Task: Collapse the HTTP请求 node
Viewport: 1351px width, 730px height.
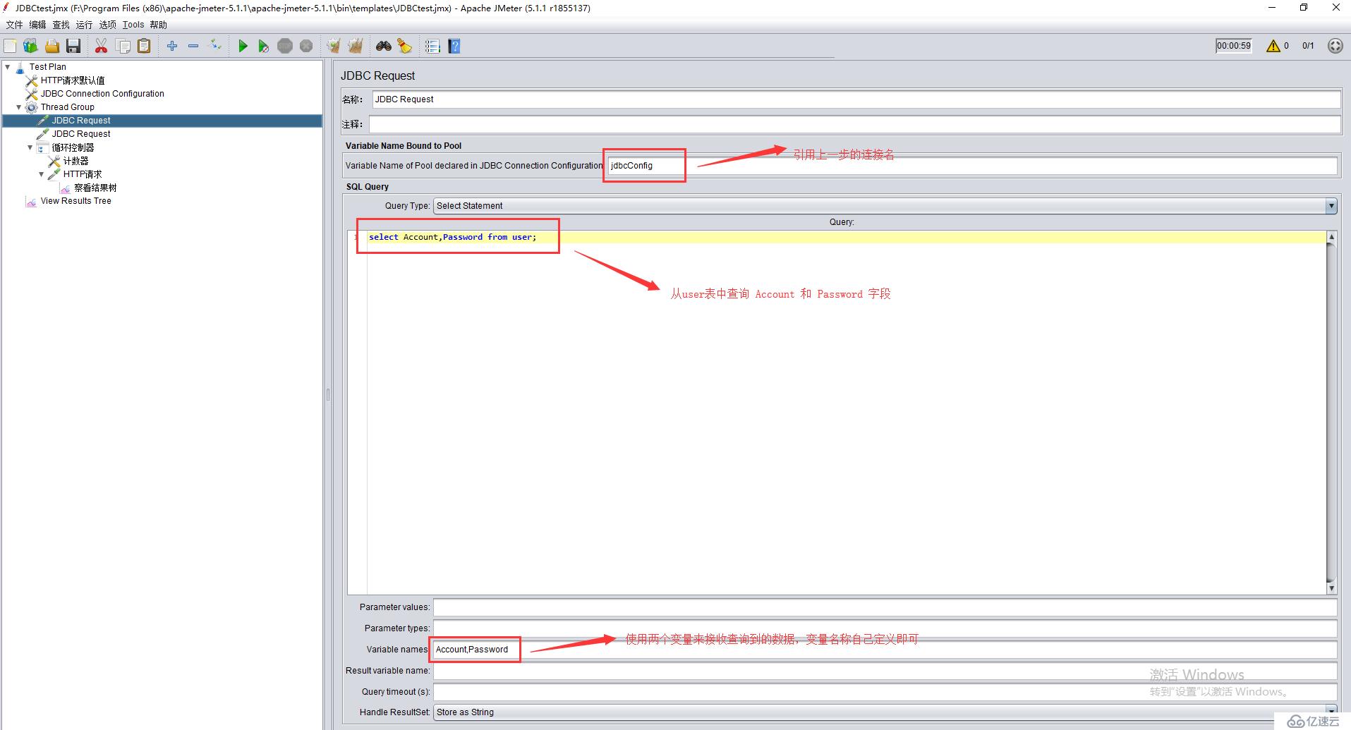Action: (42, 174)
